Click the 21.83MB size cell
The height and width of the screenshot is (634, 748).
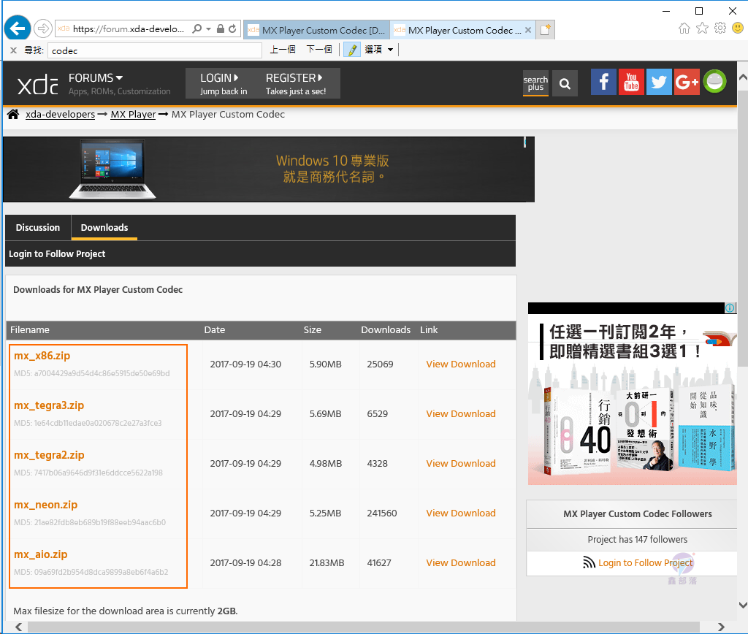[x=327, y=562]
